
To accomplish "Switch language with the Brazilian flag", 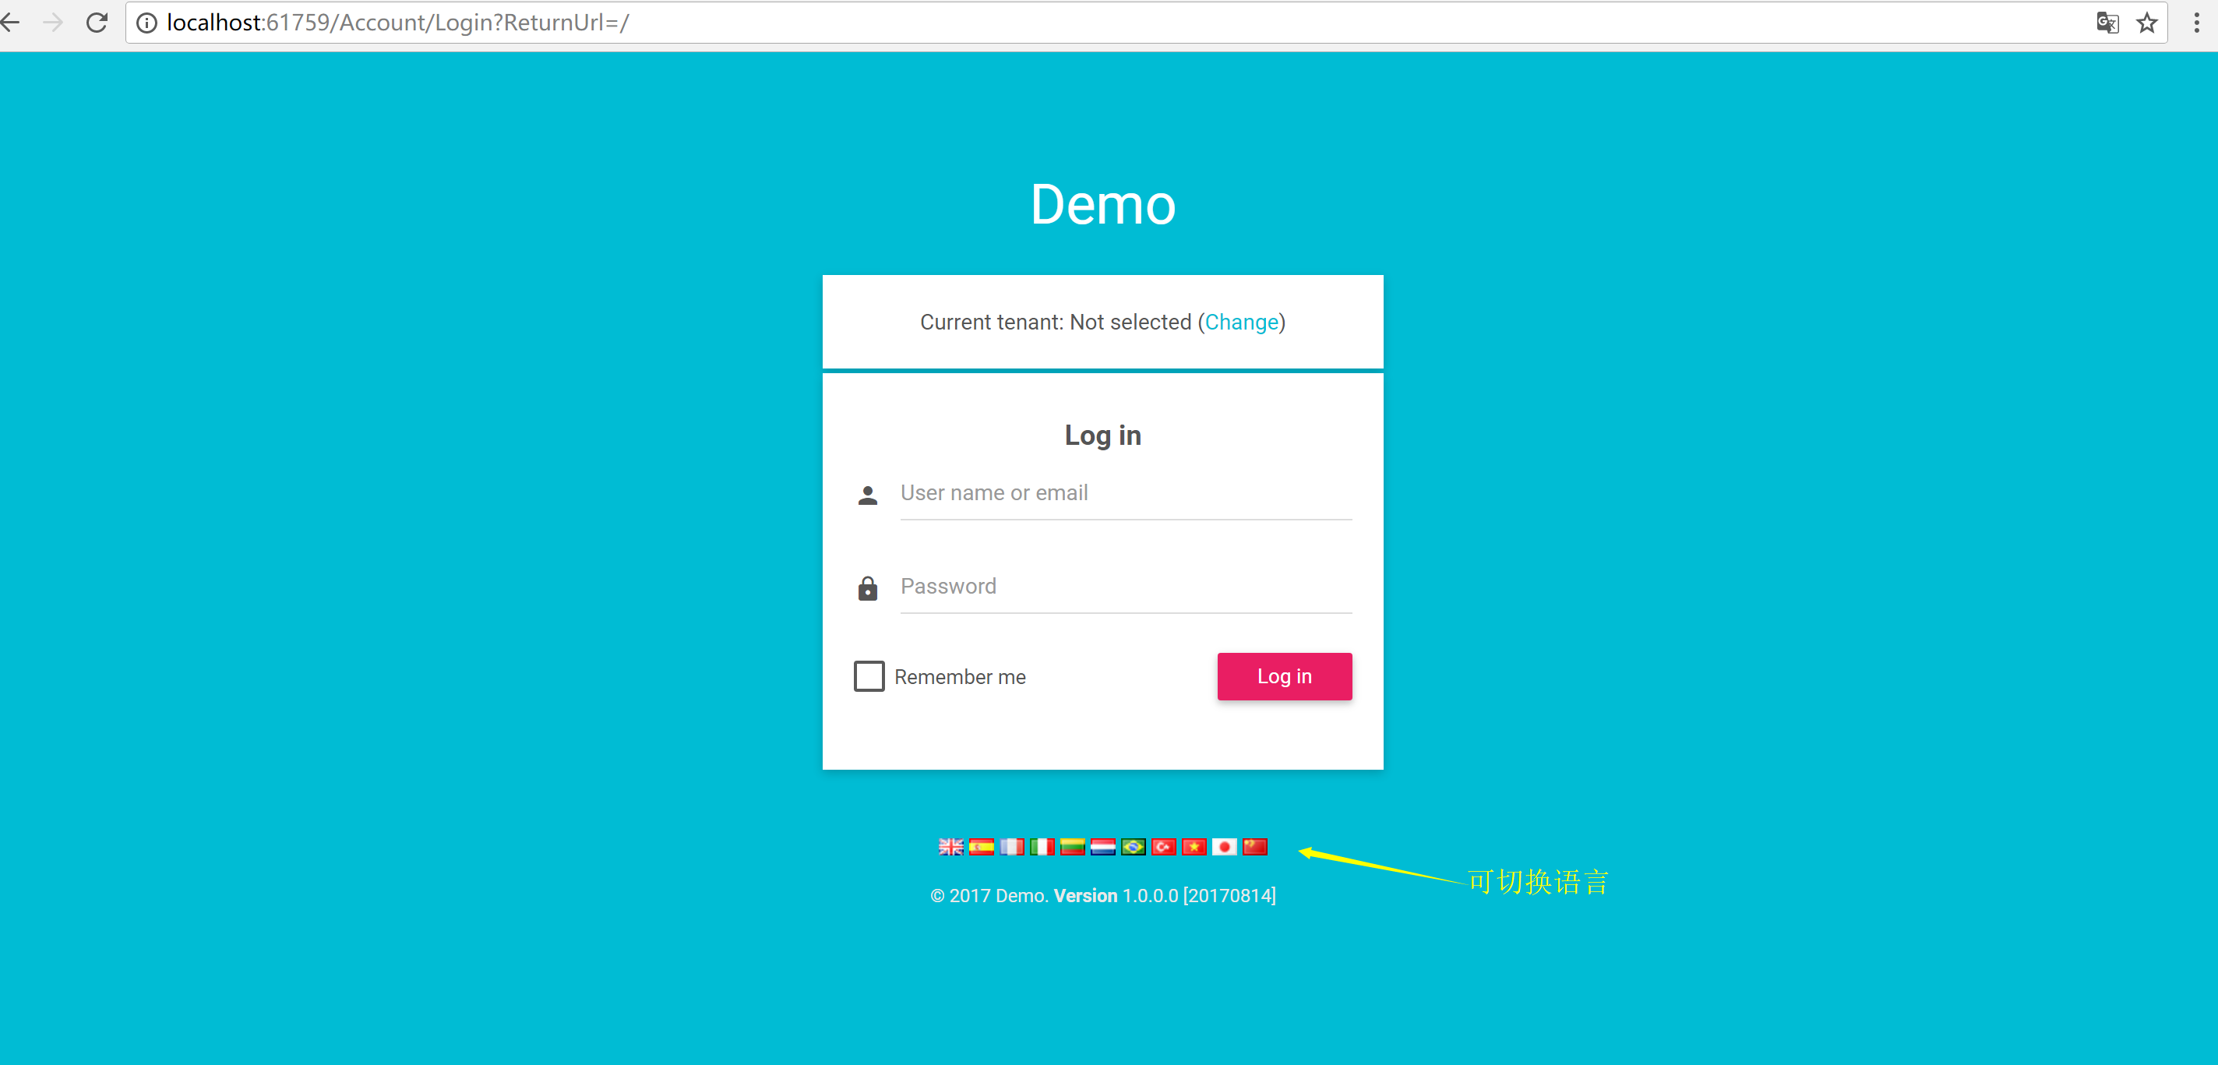I will [x=1133, y=846].
